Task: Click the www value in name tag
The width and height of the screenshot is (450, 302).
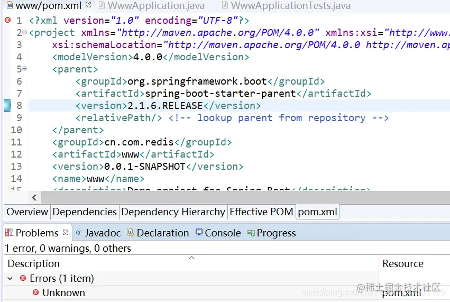Action: (x=95, y=179)
